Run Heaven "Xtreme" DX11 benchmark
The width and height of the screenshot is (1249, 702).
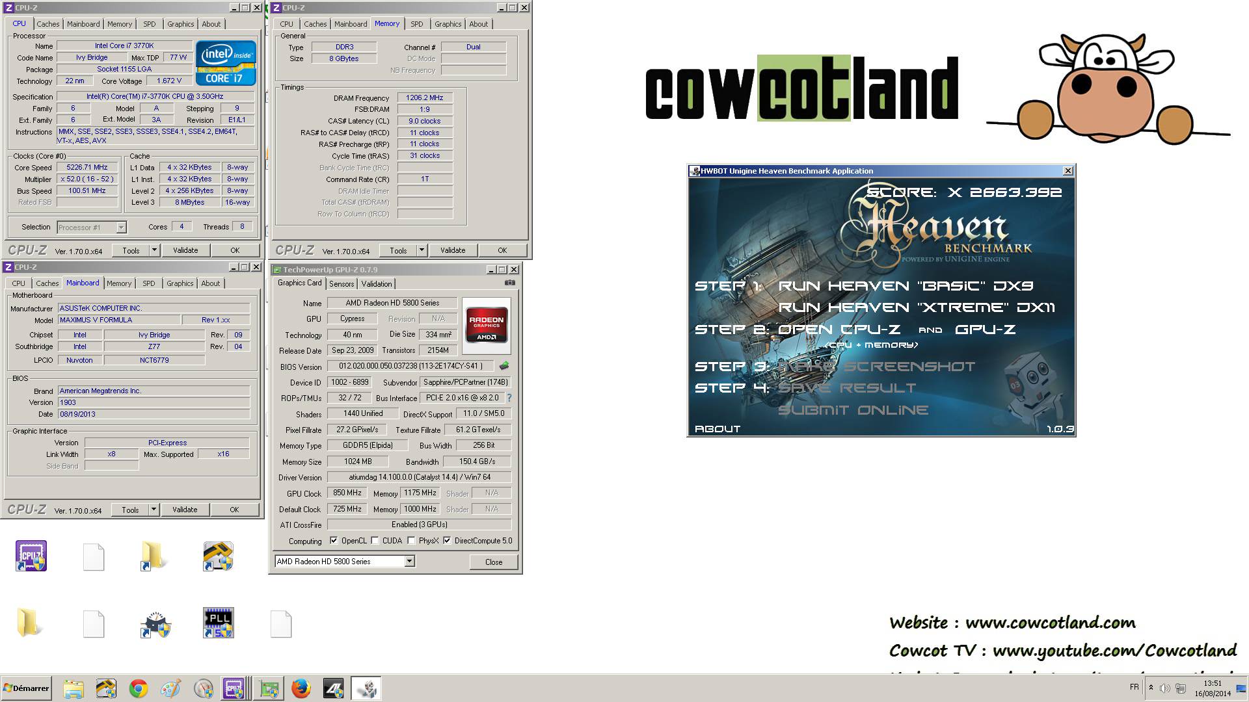coord(917,307)
